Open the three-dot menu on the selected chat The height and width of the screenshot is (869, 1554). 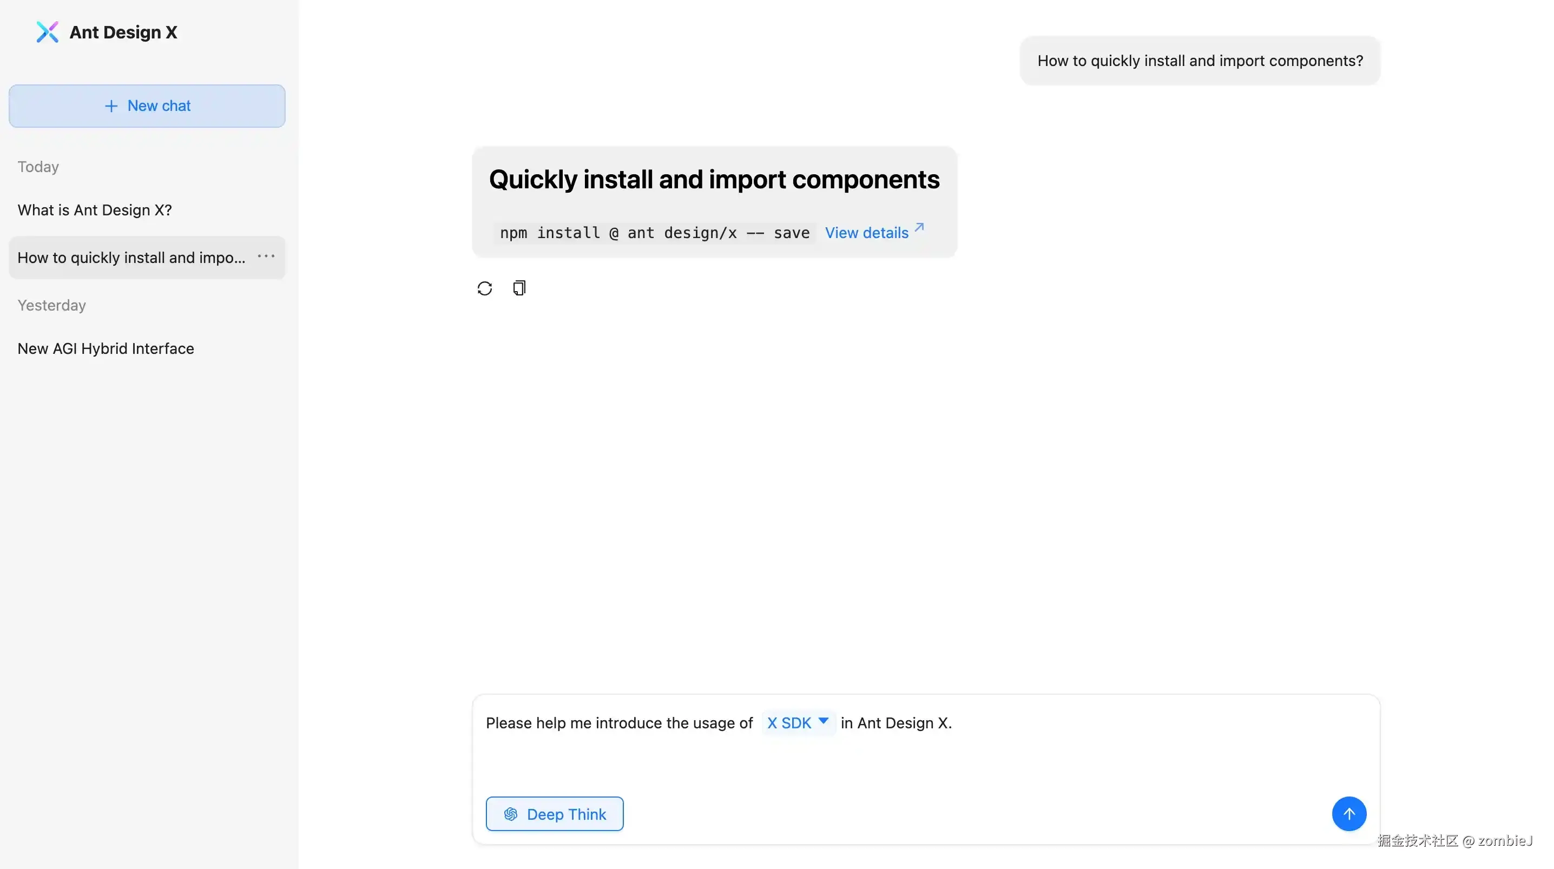266,257
